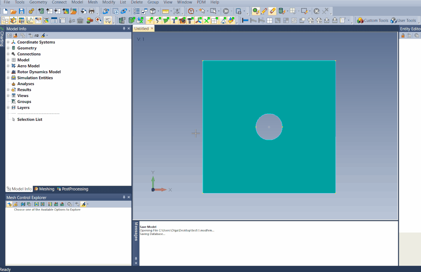Click the 3D cube view style icon
Viewport: 421px width, 272px height.
(152, 11)
